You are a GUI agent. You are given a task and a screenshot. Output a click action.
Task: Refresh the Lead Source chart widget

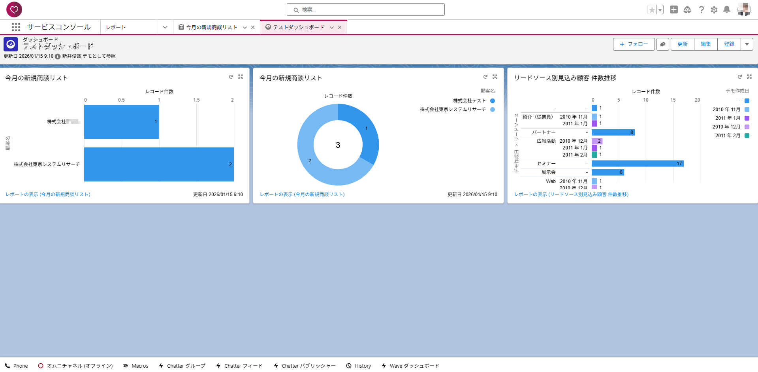pyautogui.click(x=739, y=77)
